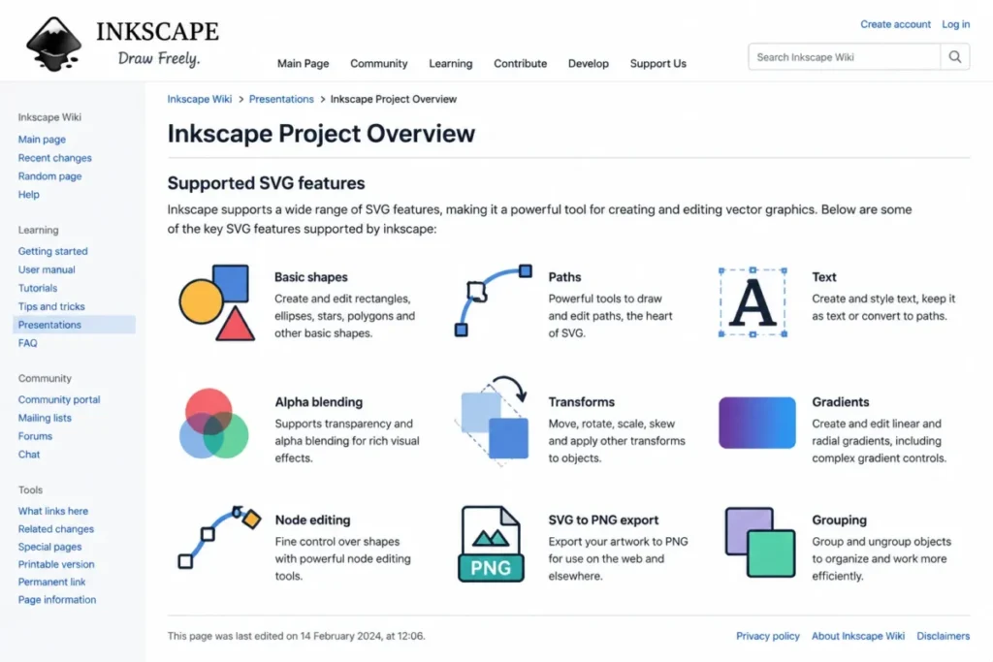Focus the Search Inkscape Wiki field
Screen dimensions: 993x662
pos(845,57)
